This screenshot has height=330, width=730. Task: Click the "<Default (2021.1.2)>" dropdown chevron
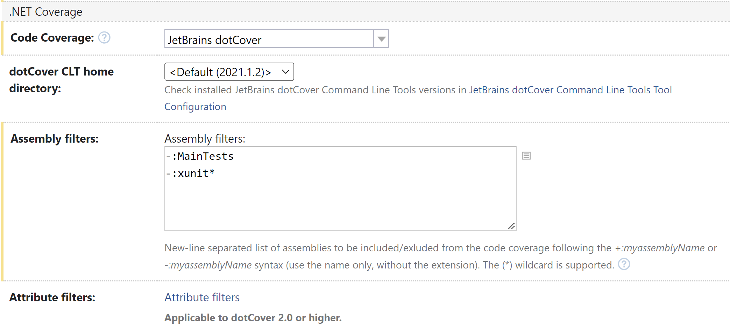click(286, 72)
